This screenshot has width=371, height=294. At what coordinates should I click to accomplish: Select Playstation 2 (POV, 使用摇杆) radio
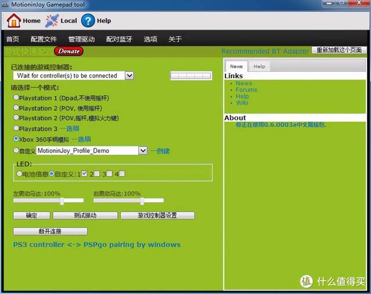pyautogui.click(x=16, y=107)
